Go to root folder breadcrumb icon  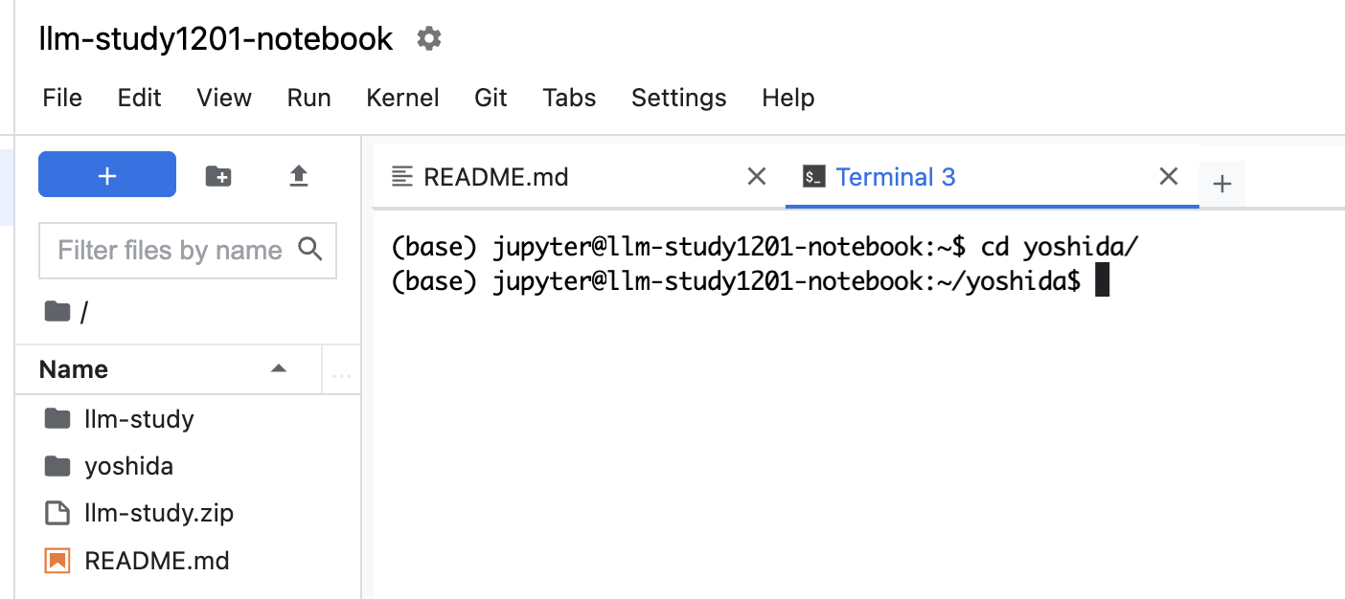tap(57, 311)
